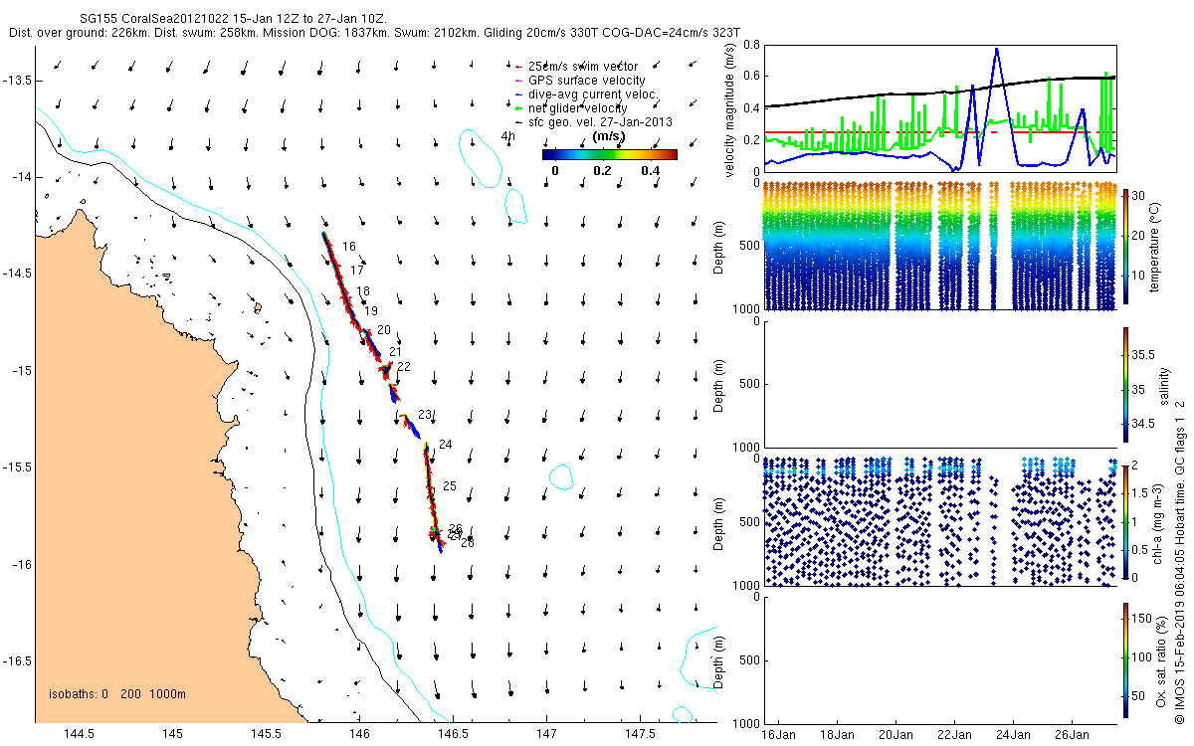Image resolution: width=1194 pixels, height=746 pixels.
Task: Click the '4h' label near the legend
Action: (x=507, y=136)
